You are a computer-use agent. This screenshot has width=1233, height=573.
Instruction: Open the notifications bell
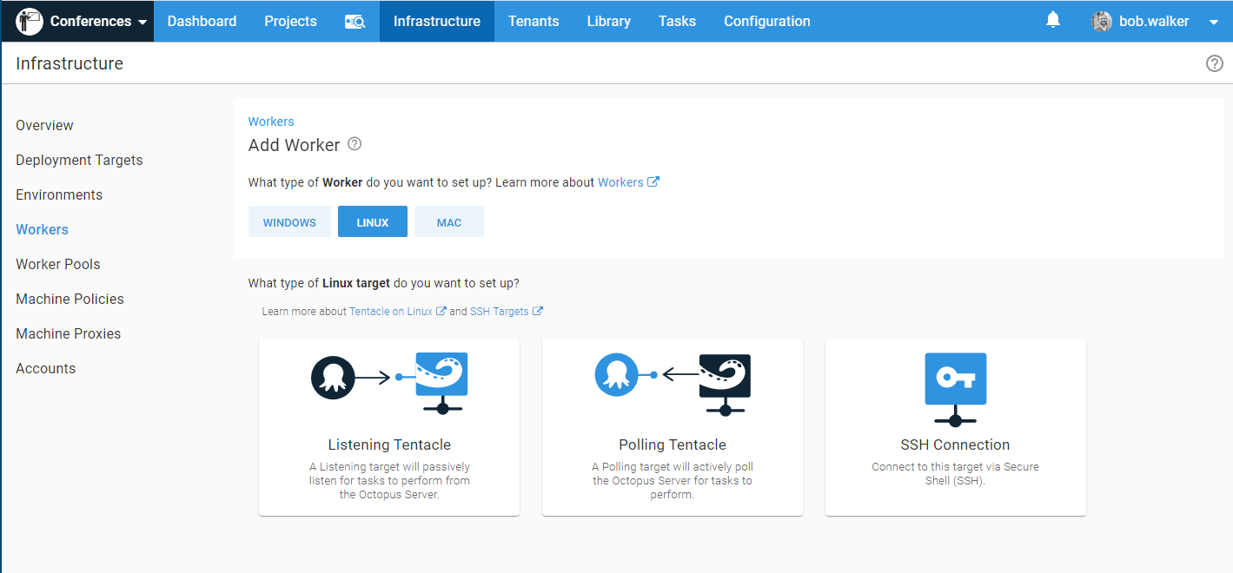pyautogui.click(x=1053, y=20)
